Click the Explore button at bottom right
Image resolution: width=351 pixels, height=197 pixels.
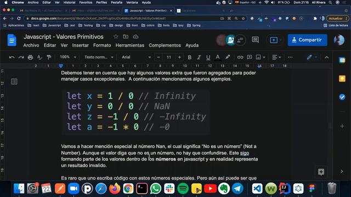(321, 172)
